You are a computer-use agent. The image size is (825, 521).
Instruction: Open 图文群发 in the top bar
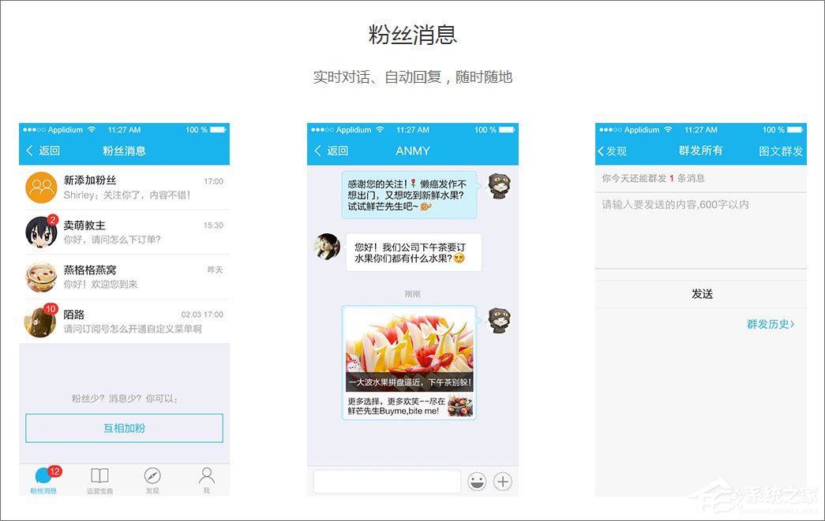tap(781, 151)
